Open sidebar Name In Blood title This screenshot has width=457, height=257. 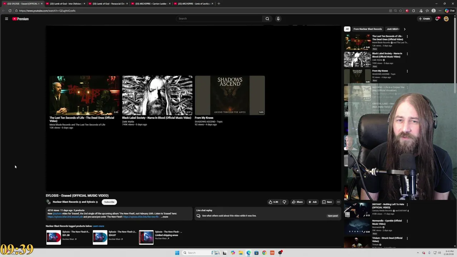387,55
